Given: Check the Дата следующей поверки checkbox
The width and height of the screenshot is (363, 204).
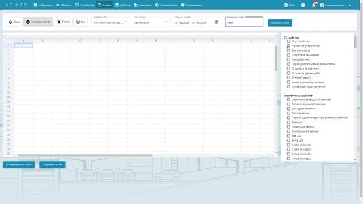Looking at the screenshot, I should coord(289,104).
